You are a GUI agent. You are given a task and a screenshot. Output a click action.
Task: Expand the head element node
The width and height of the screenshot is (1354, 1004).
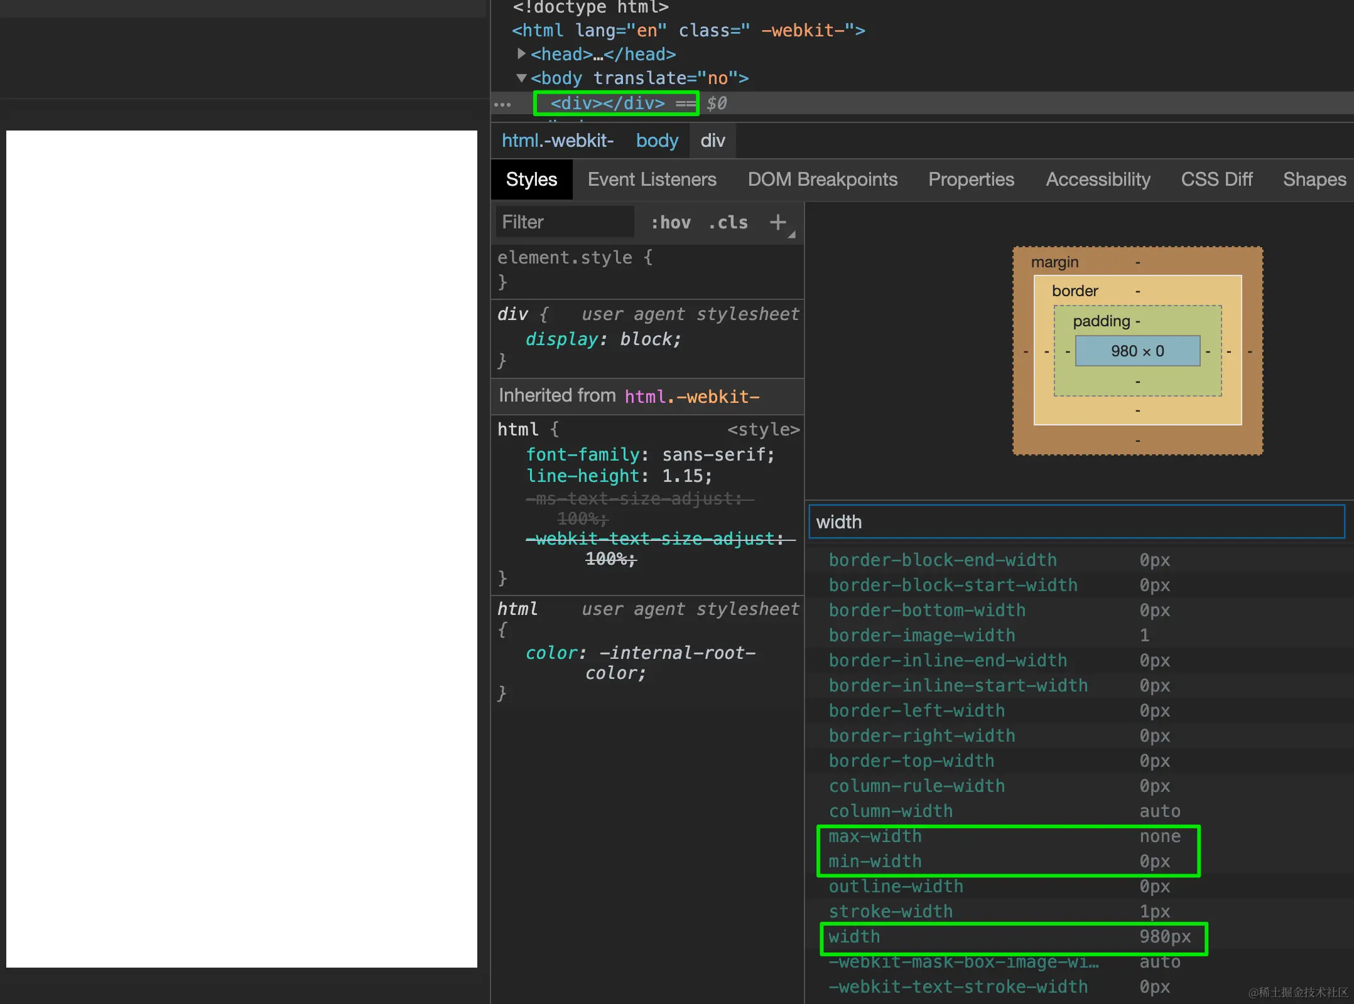pyautogui.click(x=521, y=54)
